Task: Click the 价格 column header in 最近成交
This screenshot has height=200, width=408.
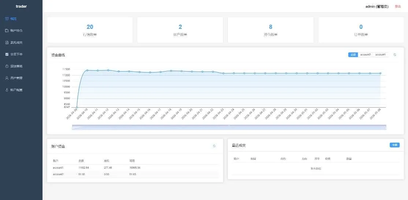Action: point(327,158)
